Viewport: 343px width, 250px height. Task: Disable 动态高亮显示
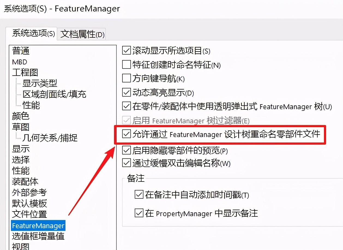pos(126,93)
